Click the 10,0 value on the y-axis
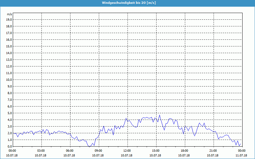This screenshot has height=159, width=255. click(9, 79)
